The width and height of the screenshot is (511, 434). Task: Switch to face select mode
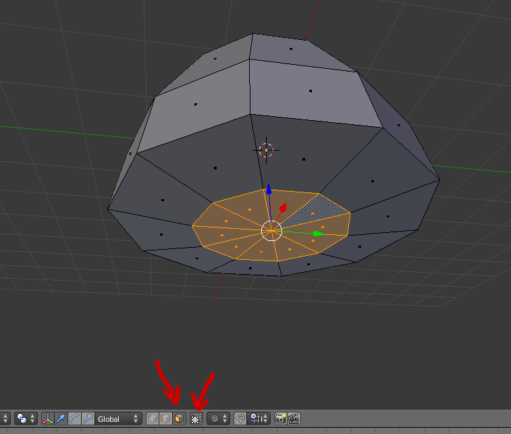pos(179,418)
